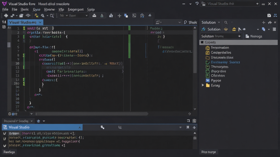Click the editor horizontal scrollbar thumb

pyautogui.click(x=92, y=114)
